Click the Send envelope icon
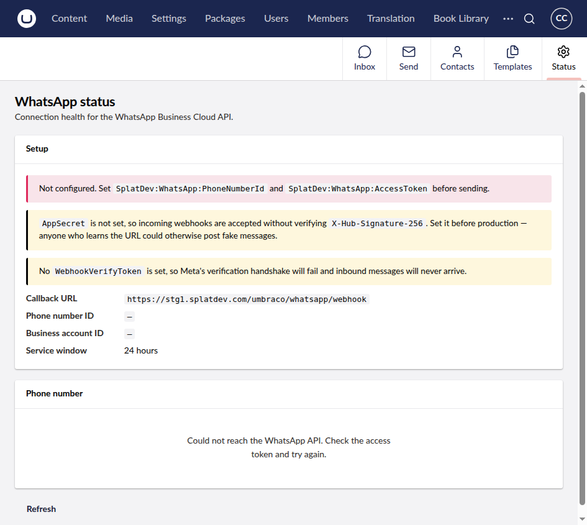This screenshot has width=587, height=525. pyautogui.click(x=409, y=52)
